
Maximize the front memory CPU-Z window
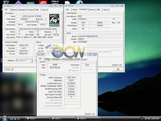pyautogui.click(x=90, y=55)
